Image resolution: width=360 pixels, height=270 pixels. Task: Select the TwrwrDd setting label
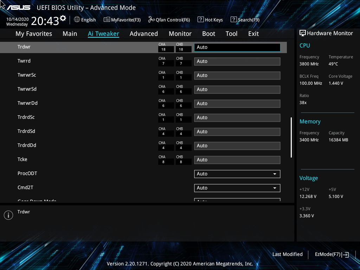coord(27,103)
